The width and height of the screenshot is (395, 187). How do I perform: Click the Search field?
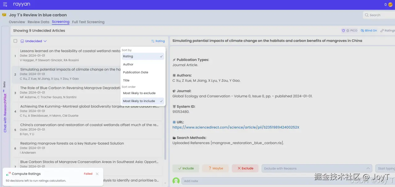tap(379, 15)
